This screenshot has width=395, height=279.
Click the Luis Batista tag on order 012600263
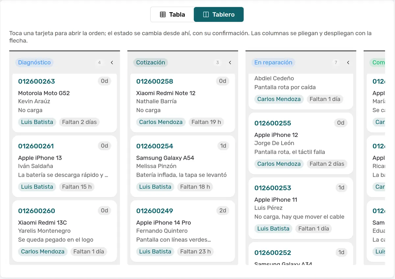pyautogui.click(x=37, y=122)
